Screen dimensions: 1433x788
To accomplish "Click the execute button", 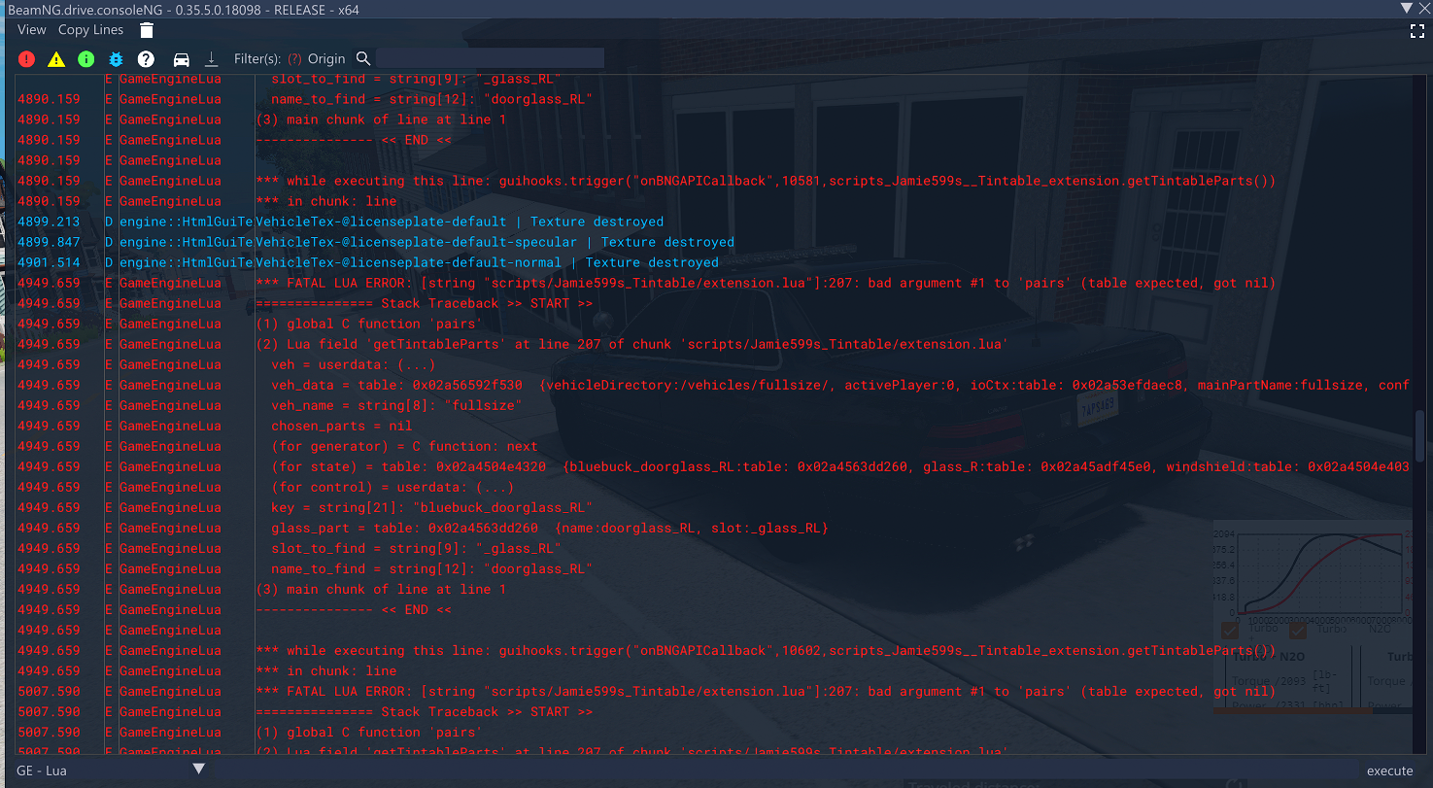I will click(x=1390, y=771).
